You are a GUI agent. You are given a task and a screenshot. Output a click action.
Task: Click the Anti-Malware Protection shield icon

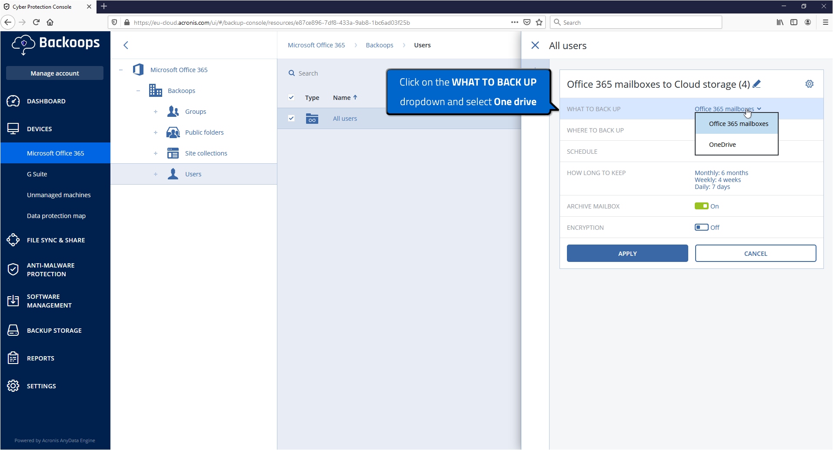(x=13, y=269)
